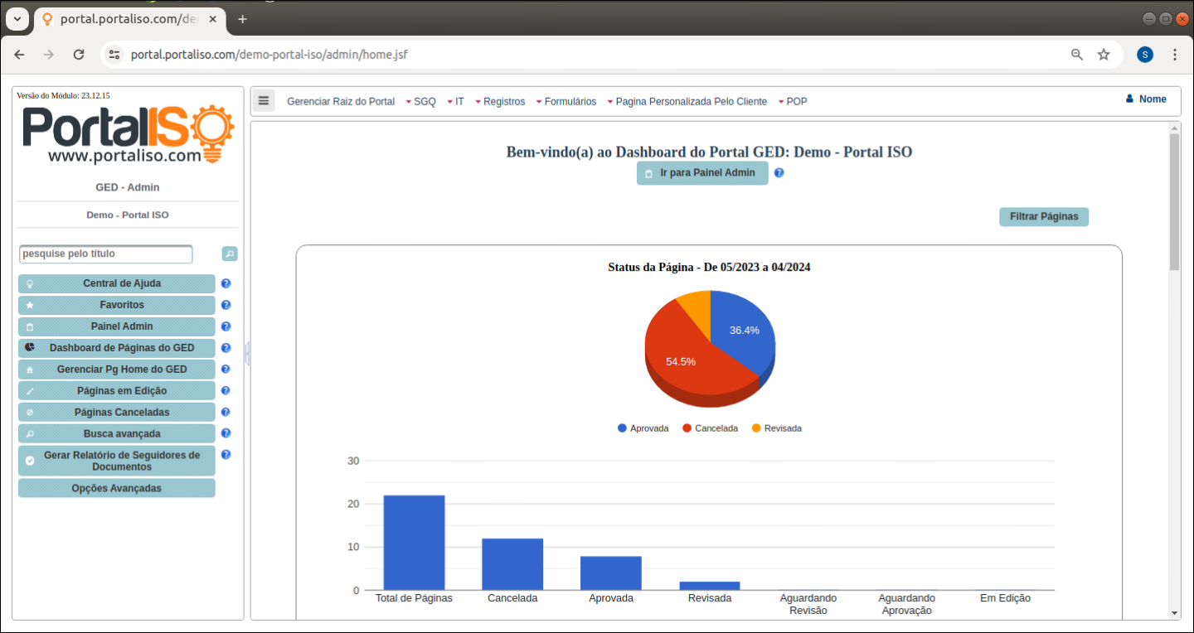The width and height of the screenshot is (1194, 633).
Task: Expand the SGQ dropdown menu
Action: tap(423, 102)
